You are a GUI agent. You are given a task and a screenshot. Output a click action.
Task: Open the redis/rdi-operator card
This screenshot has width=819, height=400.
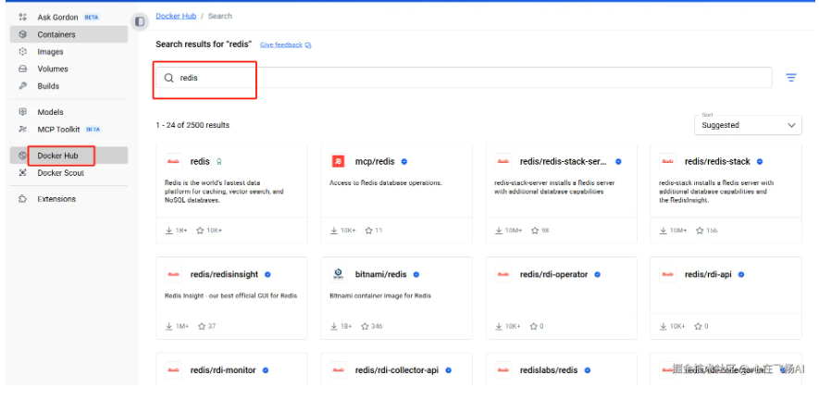point(562,298)
